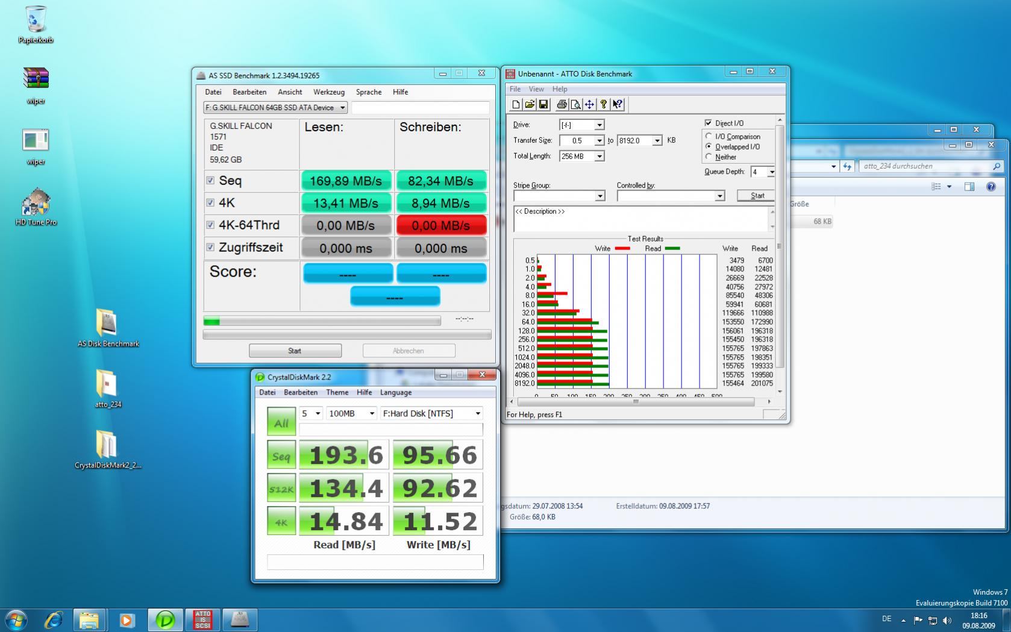The image size is (1011, 632).
Task: Click the Save disk icon in ATTO toolbar
Action: (543, 104)
